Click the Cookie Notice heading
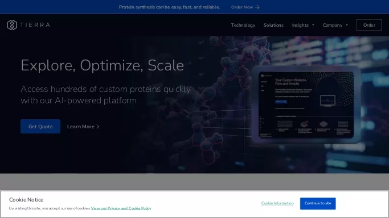This screenshot has width=389, height=218. click(26, 199)
